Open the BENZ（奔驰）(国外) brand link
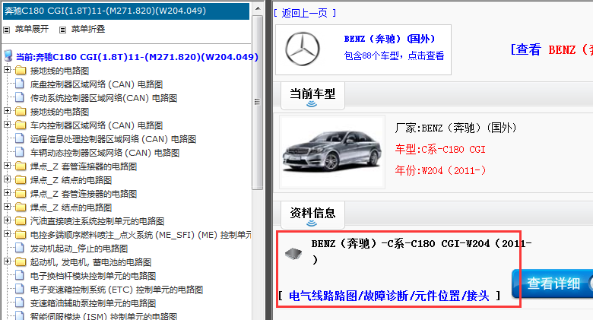The height and width of the screenshot is (320, 593). click(x=389, y=39)
